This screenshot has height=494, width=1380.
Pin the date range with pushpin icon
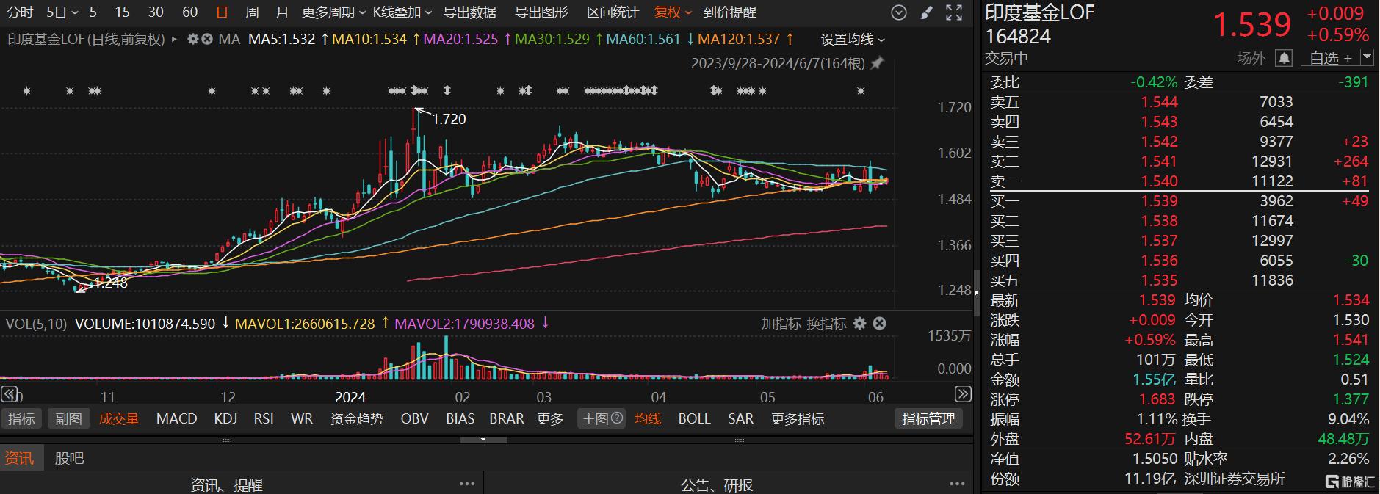[877, 63]
